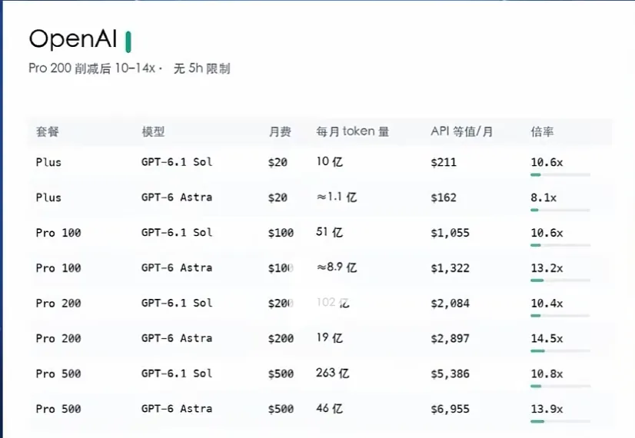
Task: Select the '263 亿' token amount
Action: pyautogui.click(x=333, y=373)
